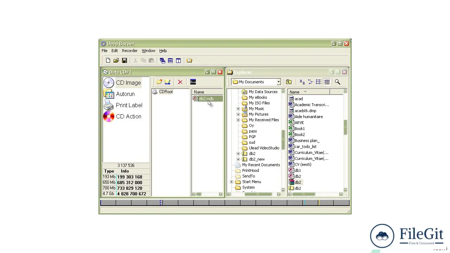Open the Help menu
450x253 pixels.
[163, 51]
